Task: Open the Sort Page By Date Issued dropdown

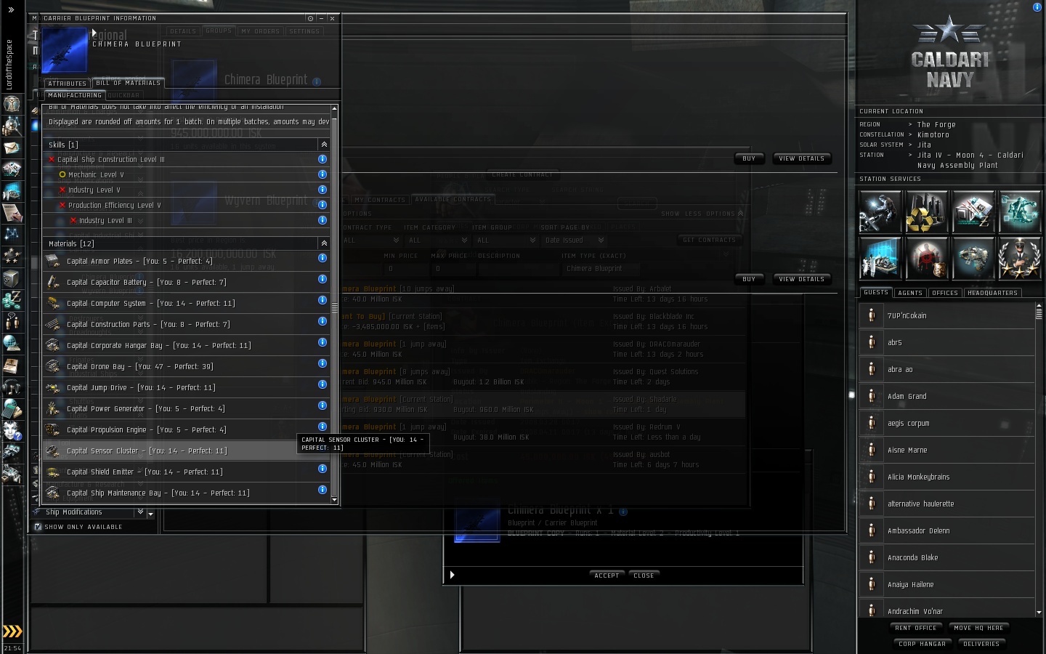Action: [x=574, y=241]
